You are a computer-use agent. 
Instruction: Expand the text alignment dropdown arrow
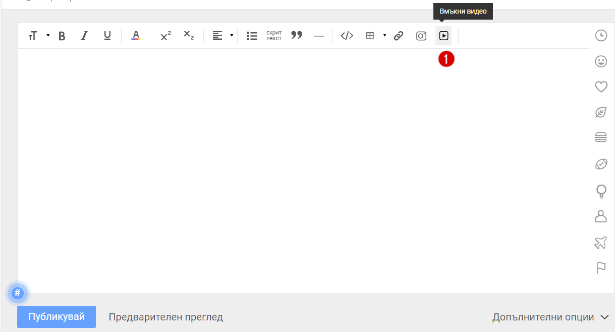click(x=232, y=36)
